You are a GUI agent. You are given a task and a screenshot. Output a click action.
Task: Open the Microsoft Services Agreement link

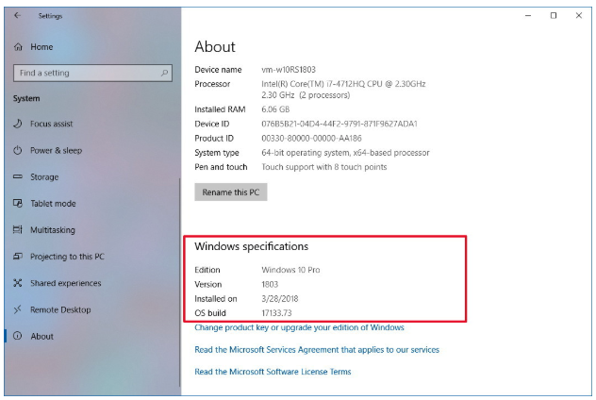(x=317, y=350)
